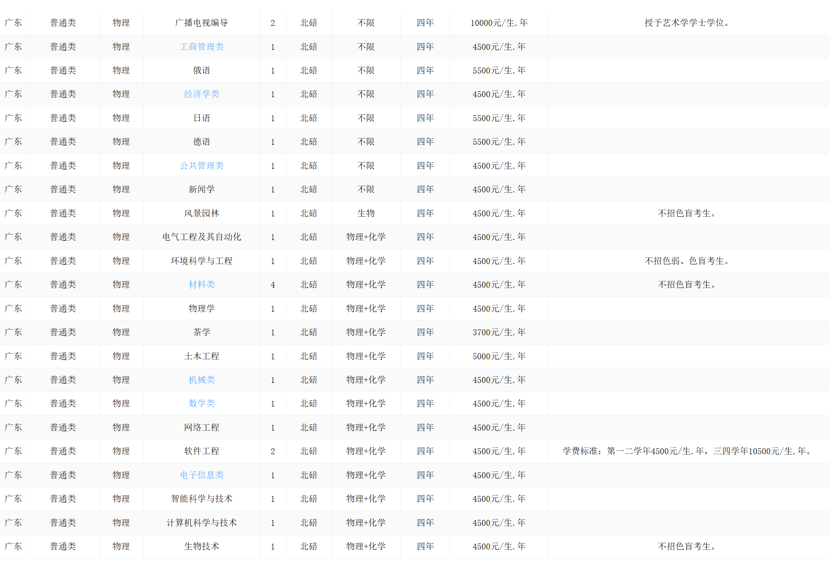The image size is (829, 586).
Task: Click the 茶学 major cell
Action: (x=202, y=332)
